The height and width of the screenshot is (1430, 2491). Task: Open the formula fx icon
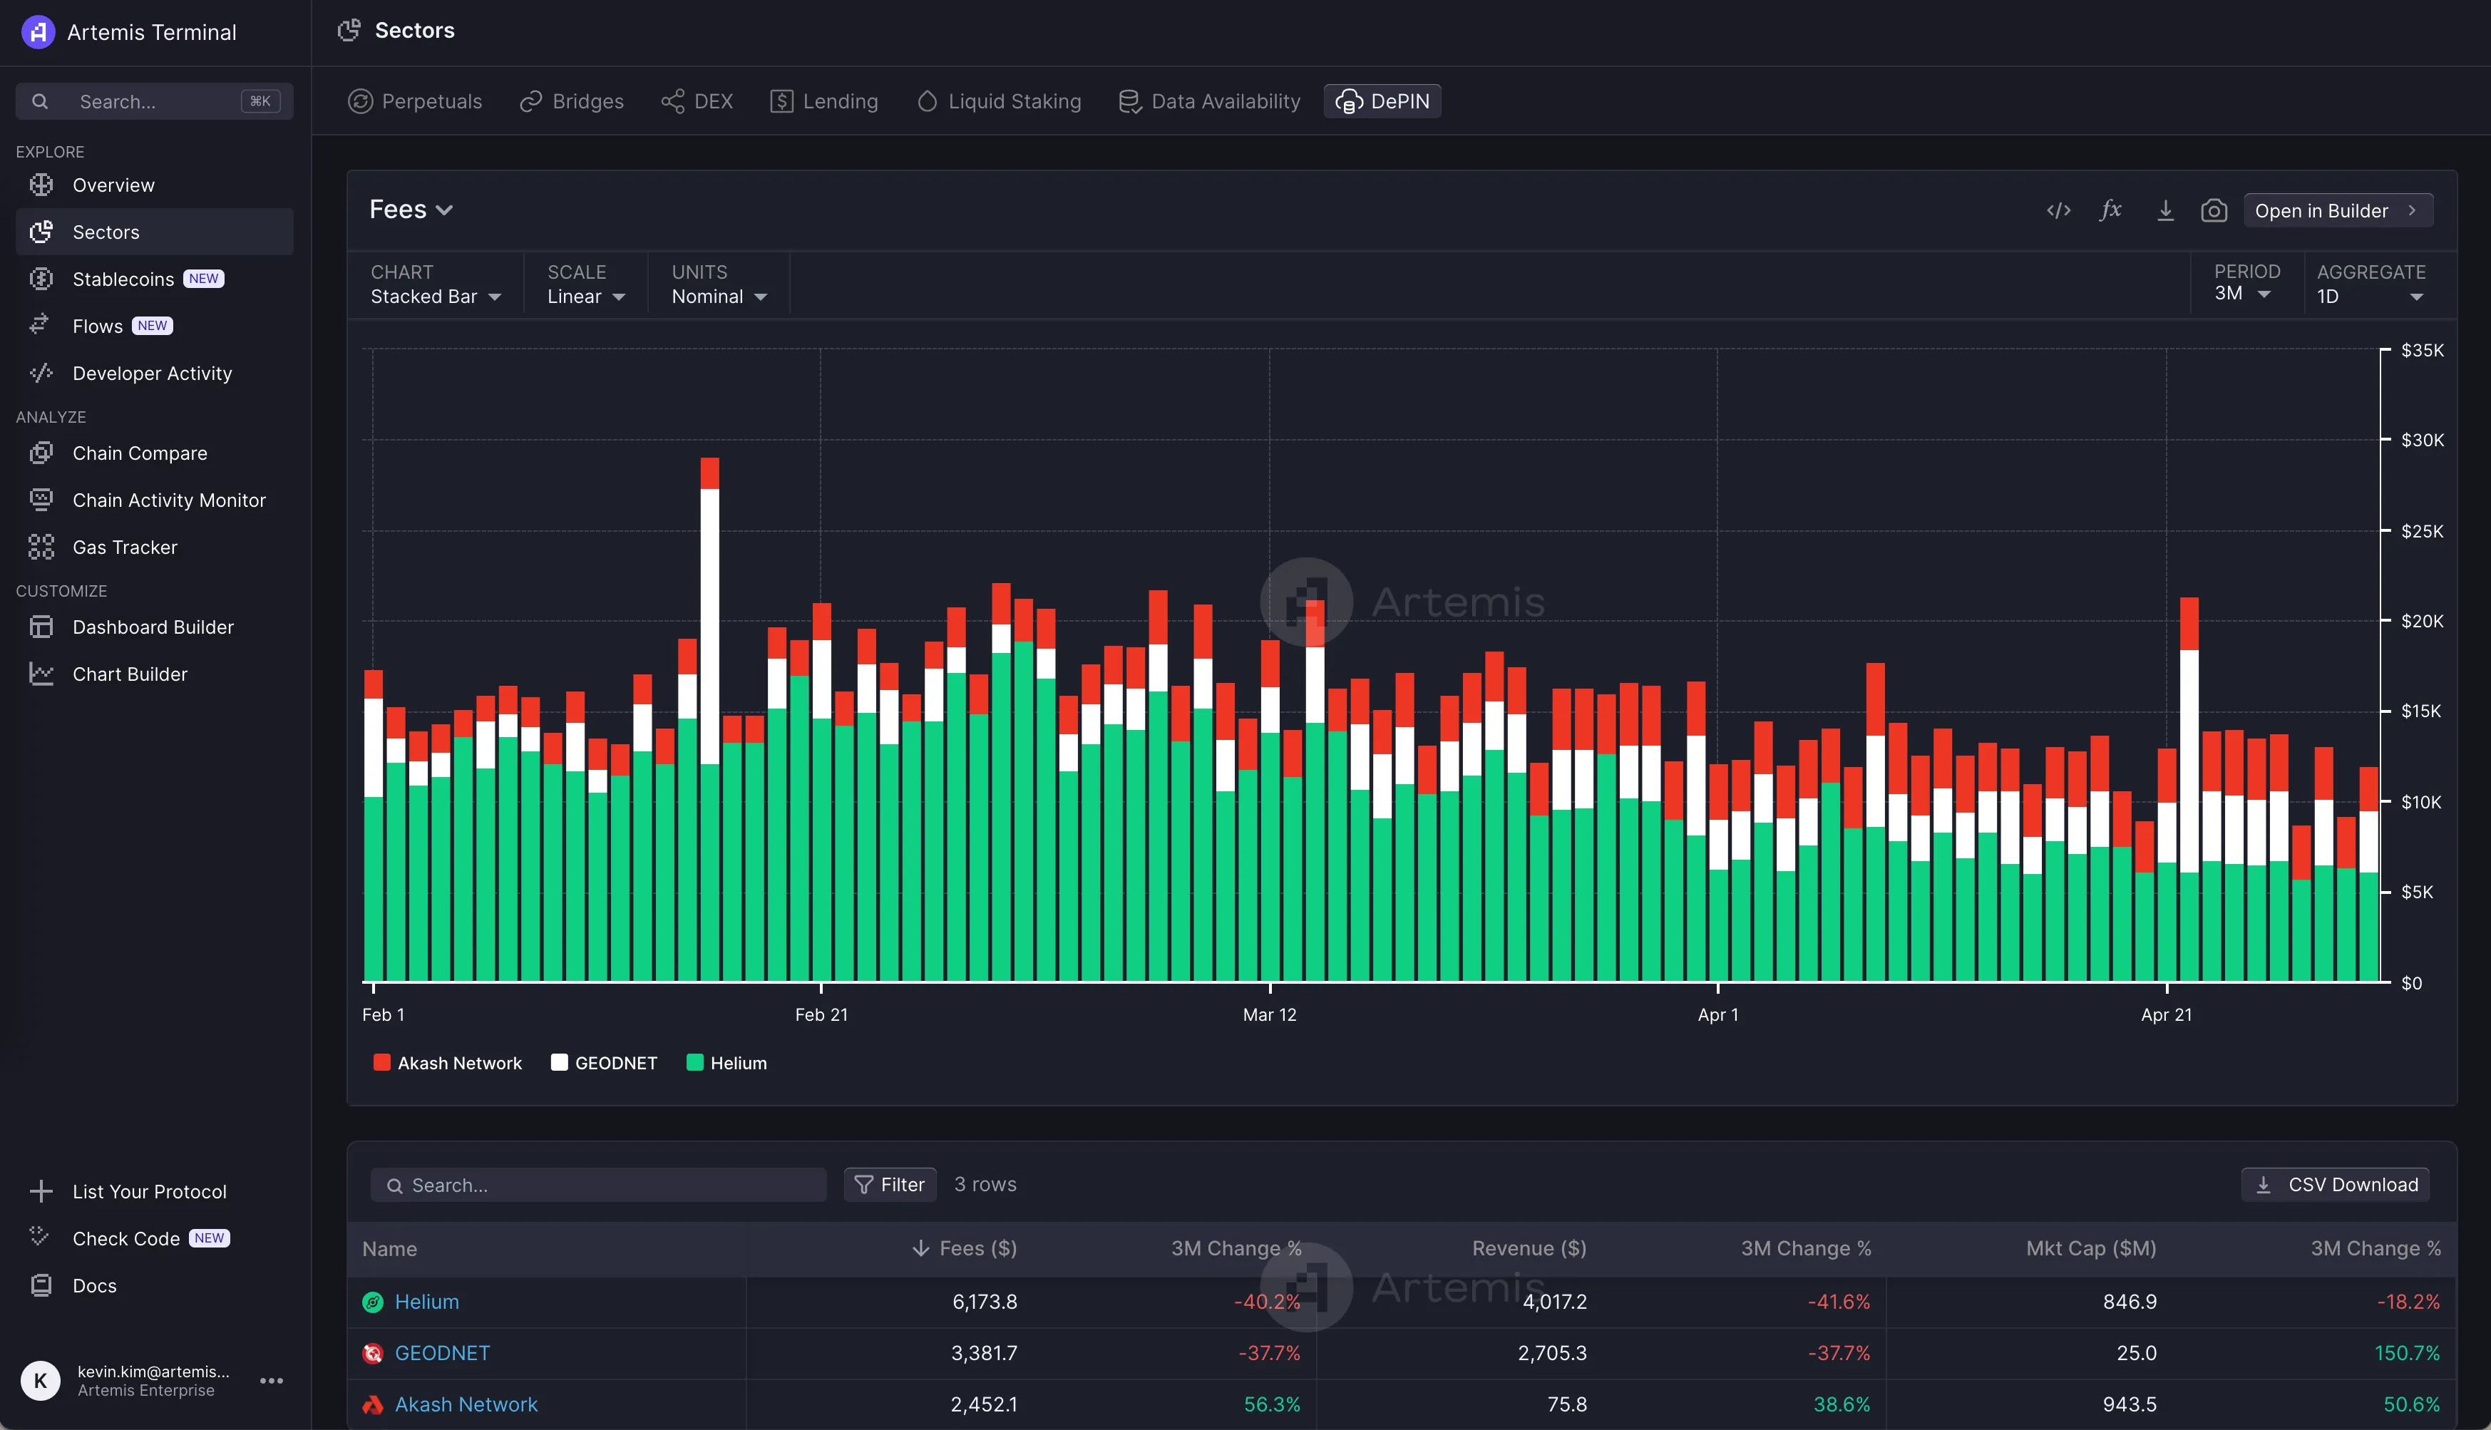(x=2111, y=210)
